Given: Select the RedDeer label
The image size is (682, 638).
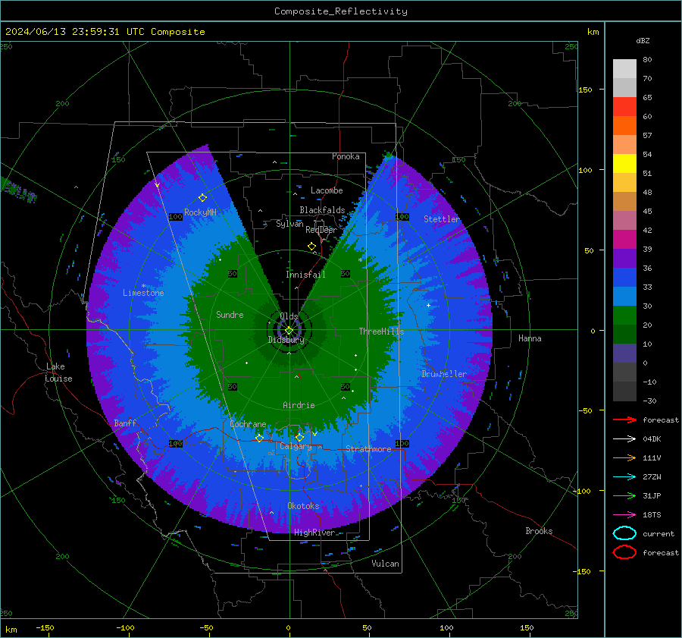Looking at the screenshot, I should click(321, 230).
